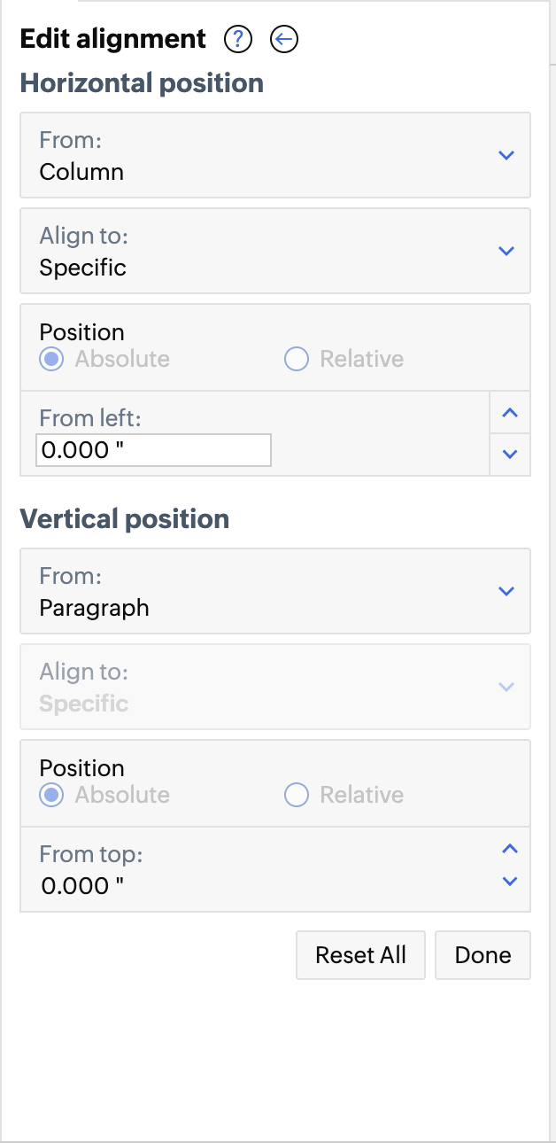Decrease the From top value
The width and height of the screenshot is (556, 1143).
coord(509,881)
